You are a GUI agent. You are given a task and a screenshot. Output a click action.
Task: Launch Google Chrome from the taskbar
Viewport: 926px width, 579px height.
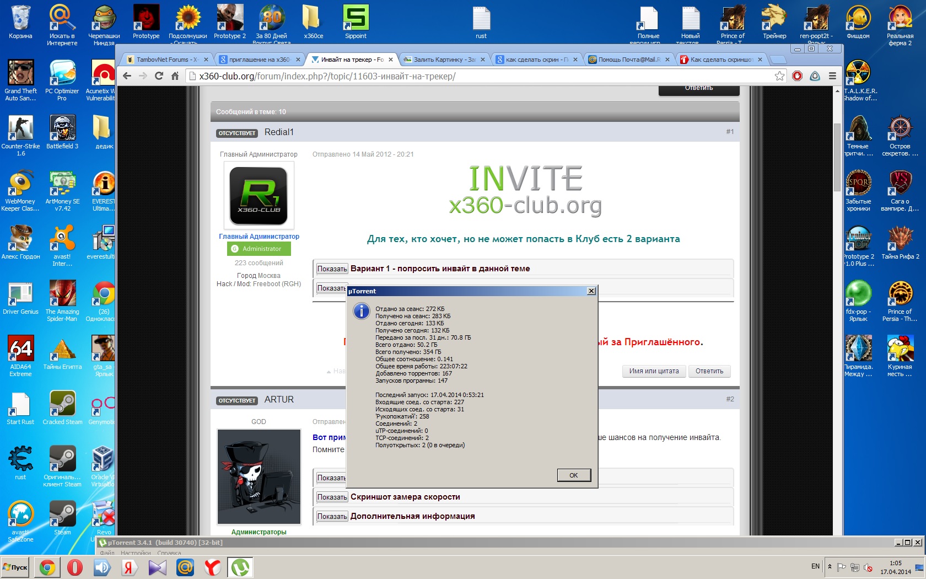pyautogui.click(x=47, y=567)
